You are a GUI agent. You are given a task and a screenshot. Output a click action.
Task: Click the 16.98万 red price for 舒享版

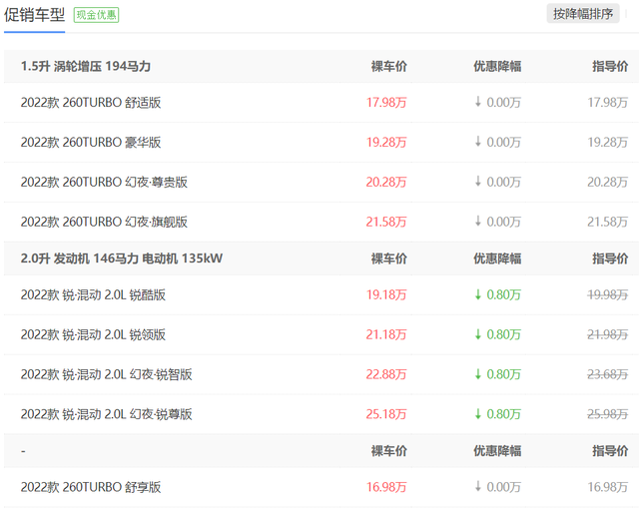coord(386,487)
